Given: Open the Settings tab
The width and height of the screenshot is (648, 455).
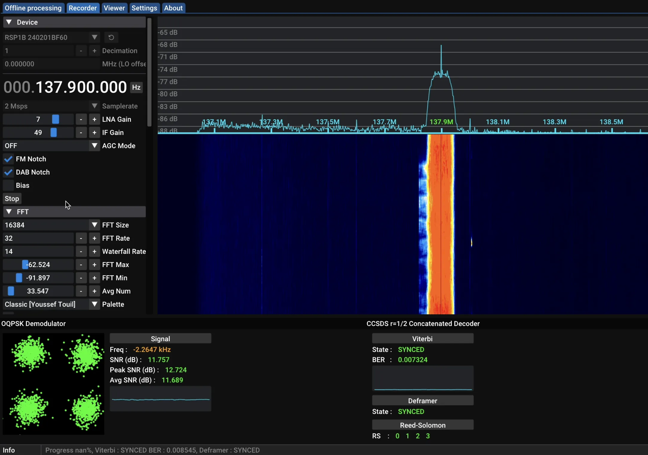Looking at the screenshot, I should (144, 8).
